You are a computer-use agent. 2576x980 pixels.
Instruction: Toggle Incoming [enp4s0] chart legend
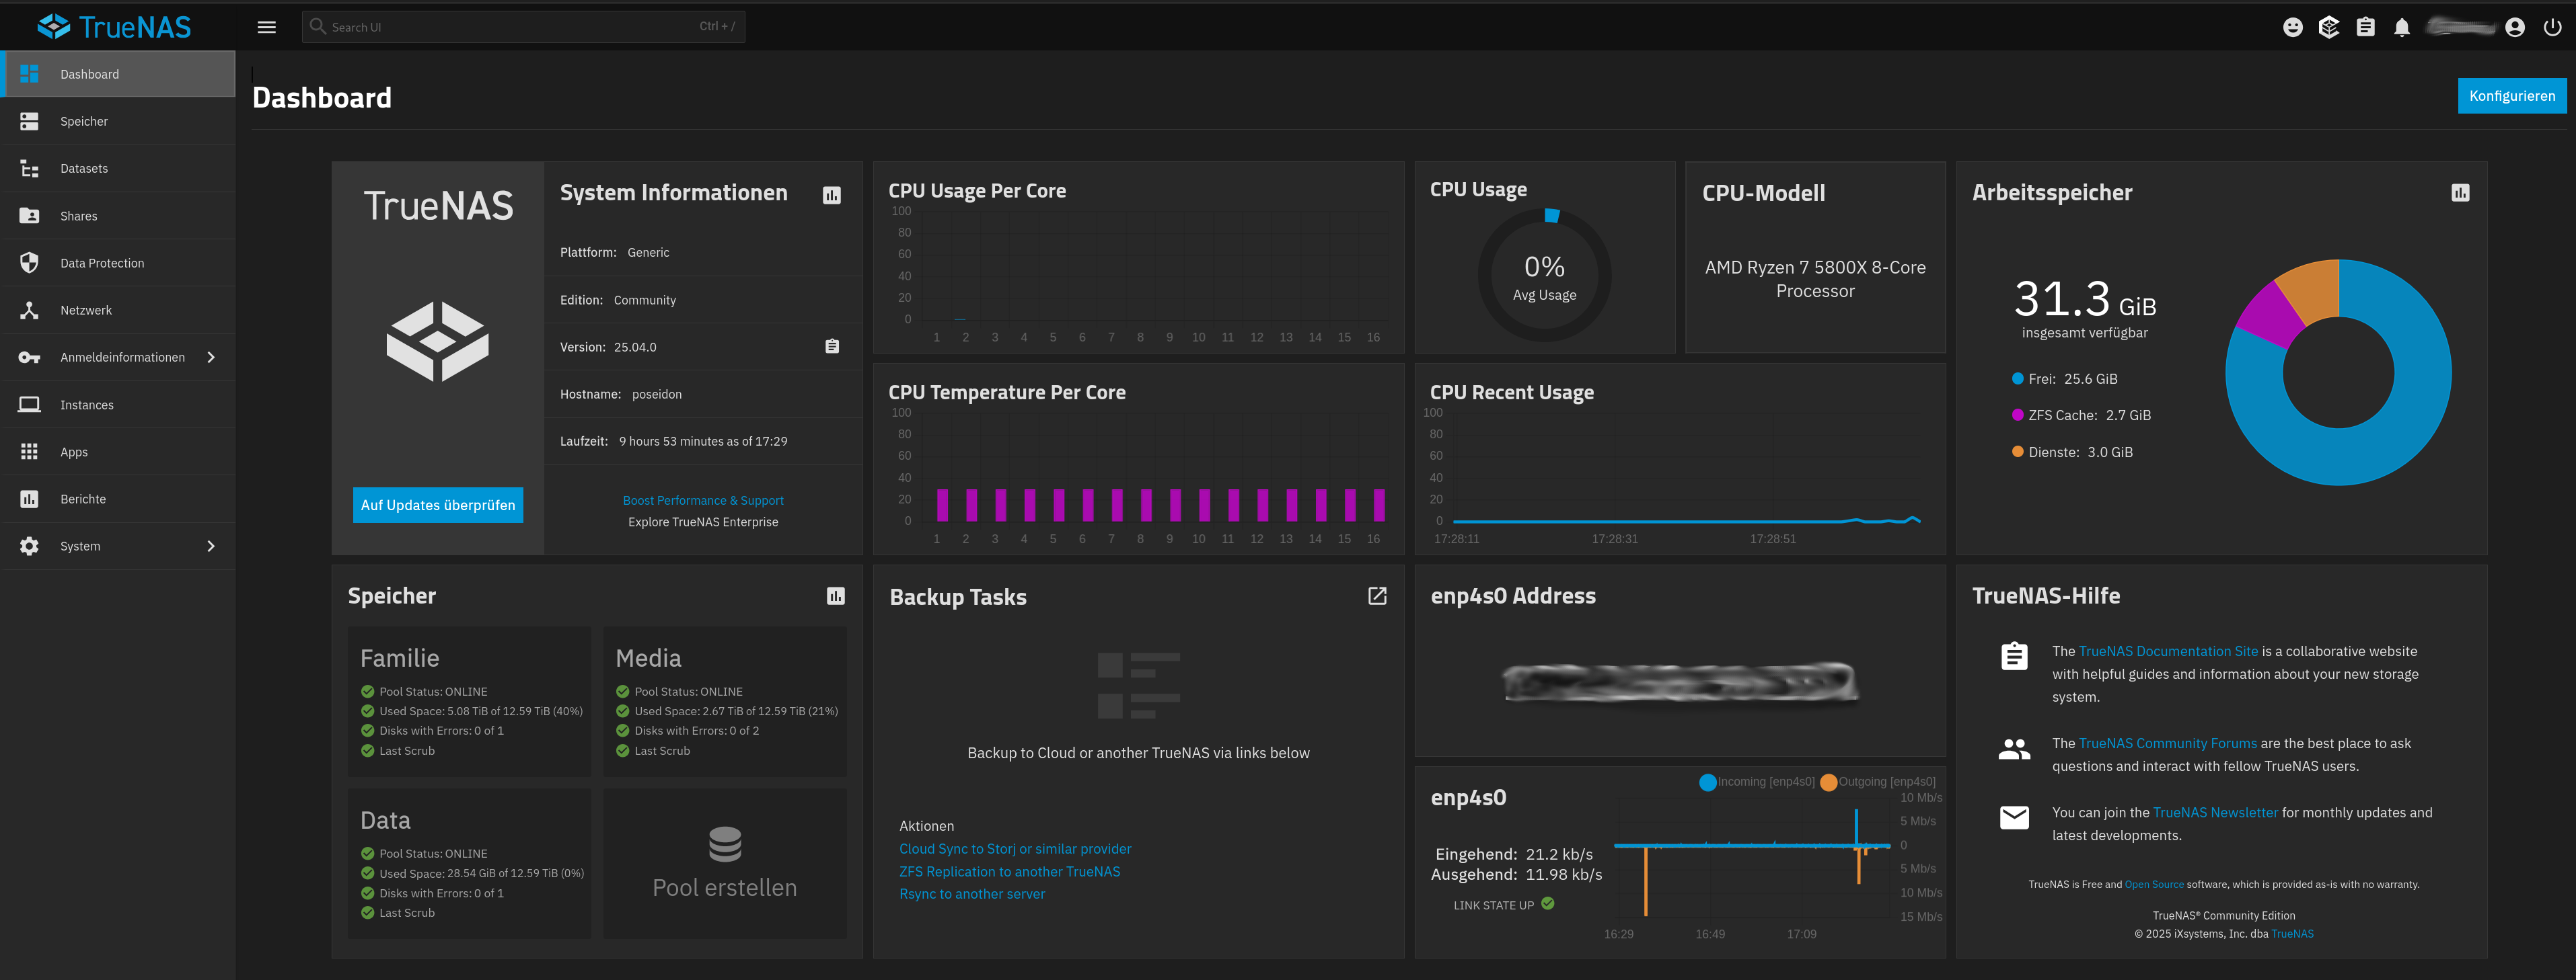(x=1757, y=781)
